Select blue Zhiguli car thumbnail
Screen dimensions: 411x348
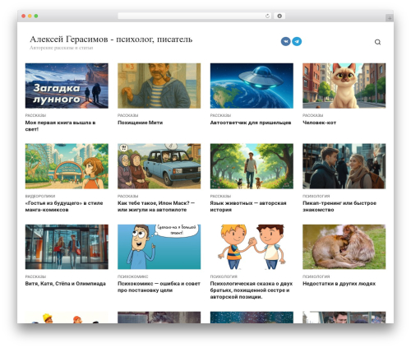click(x=159, y=166)
